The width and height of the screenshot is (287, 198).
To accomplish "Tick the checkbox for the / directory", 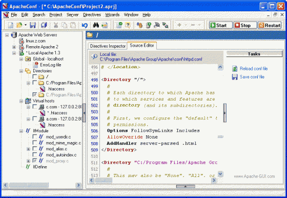I will click(x=35, y=76).
